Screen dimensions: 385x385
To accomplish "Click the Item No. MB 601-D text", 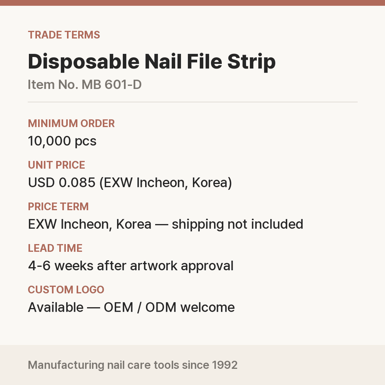I will point(85,85).
